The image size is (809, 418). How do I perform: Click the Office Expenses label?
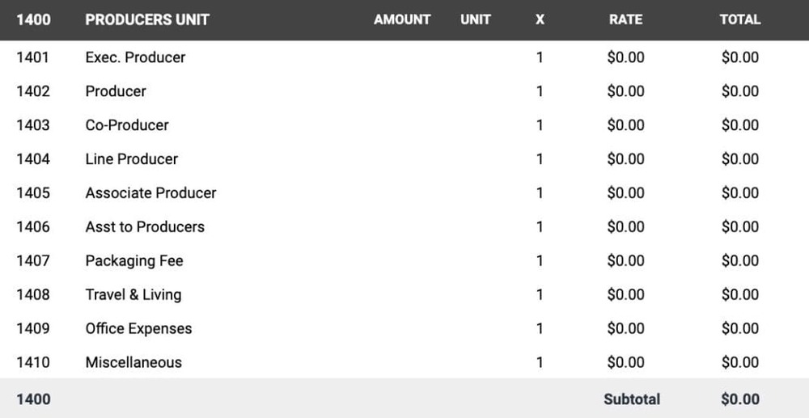click(x=138, y=329)
